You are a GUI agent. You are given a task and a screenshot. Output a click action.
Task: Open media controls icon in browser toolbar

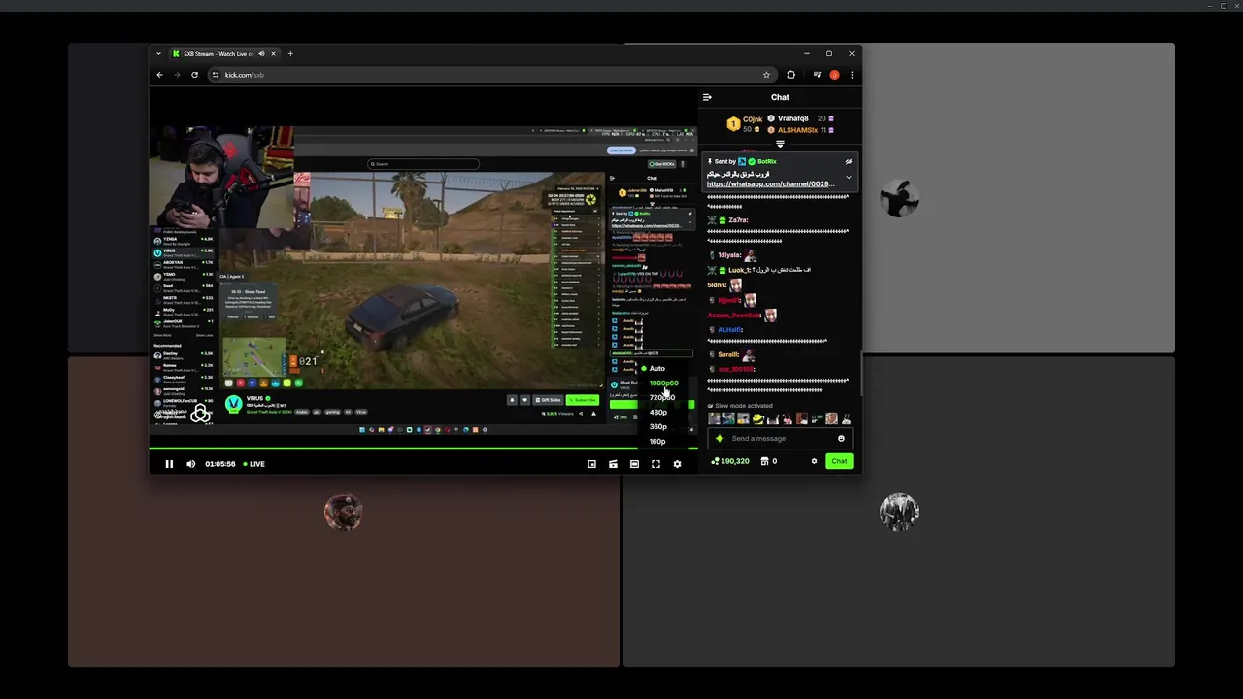817,75
